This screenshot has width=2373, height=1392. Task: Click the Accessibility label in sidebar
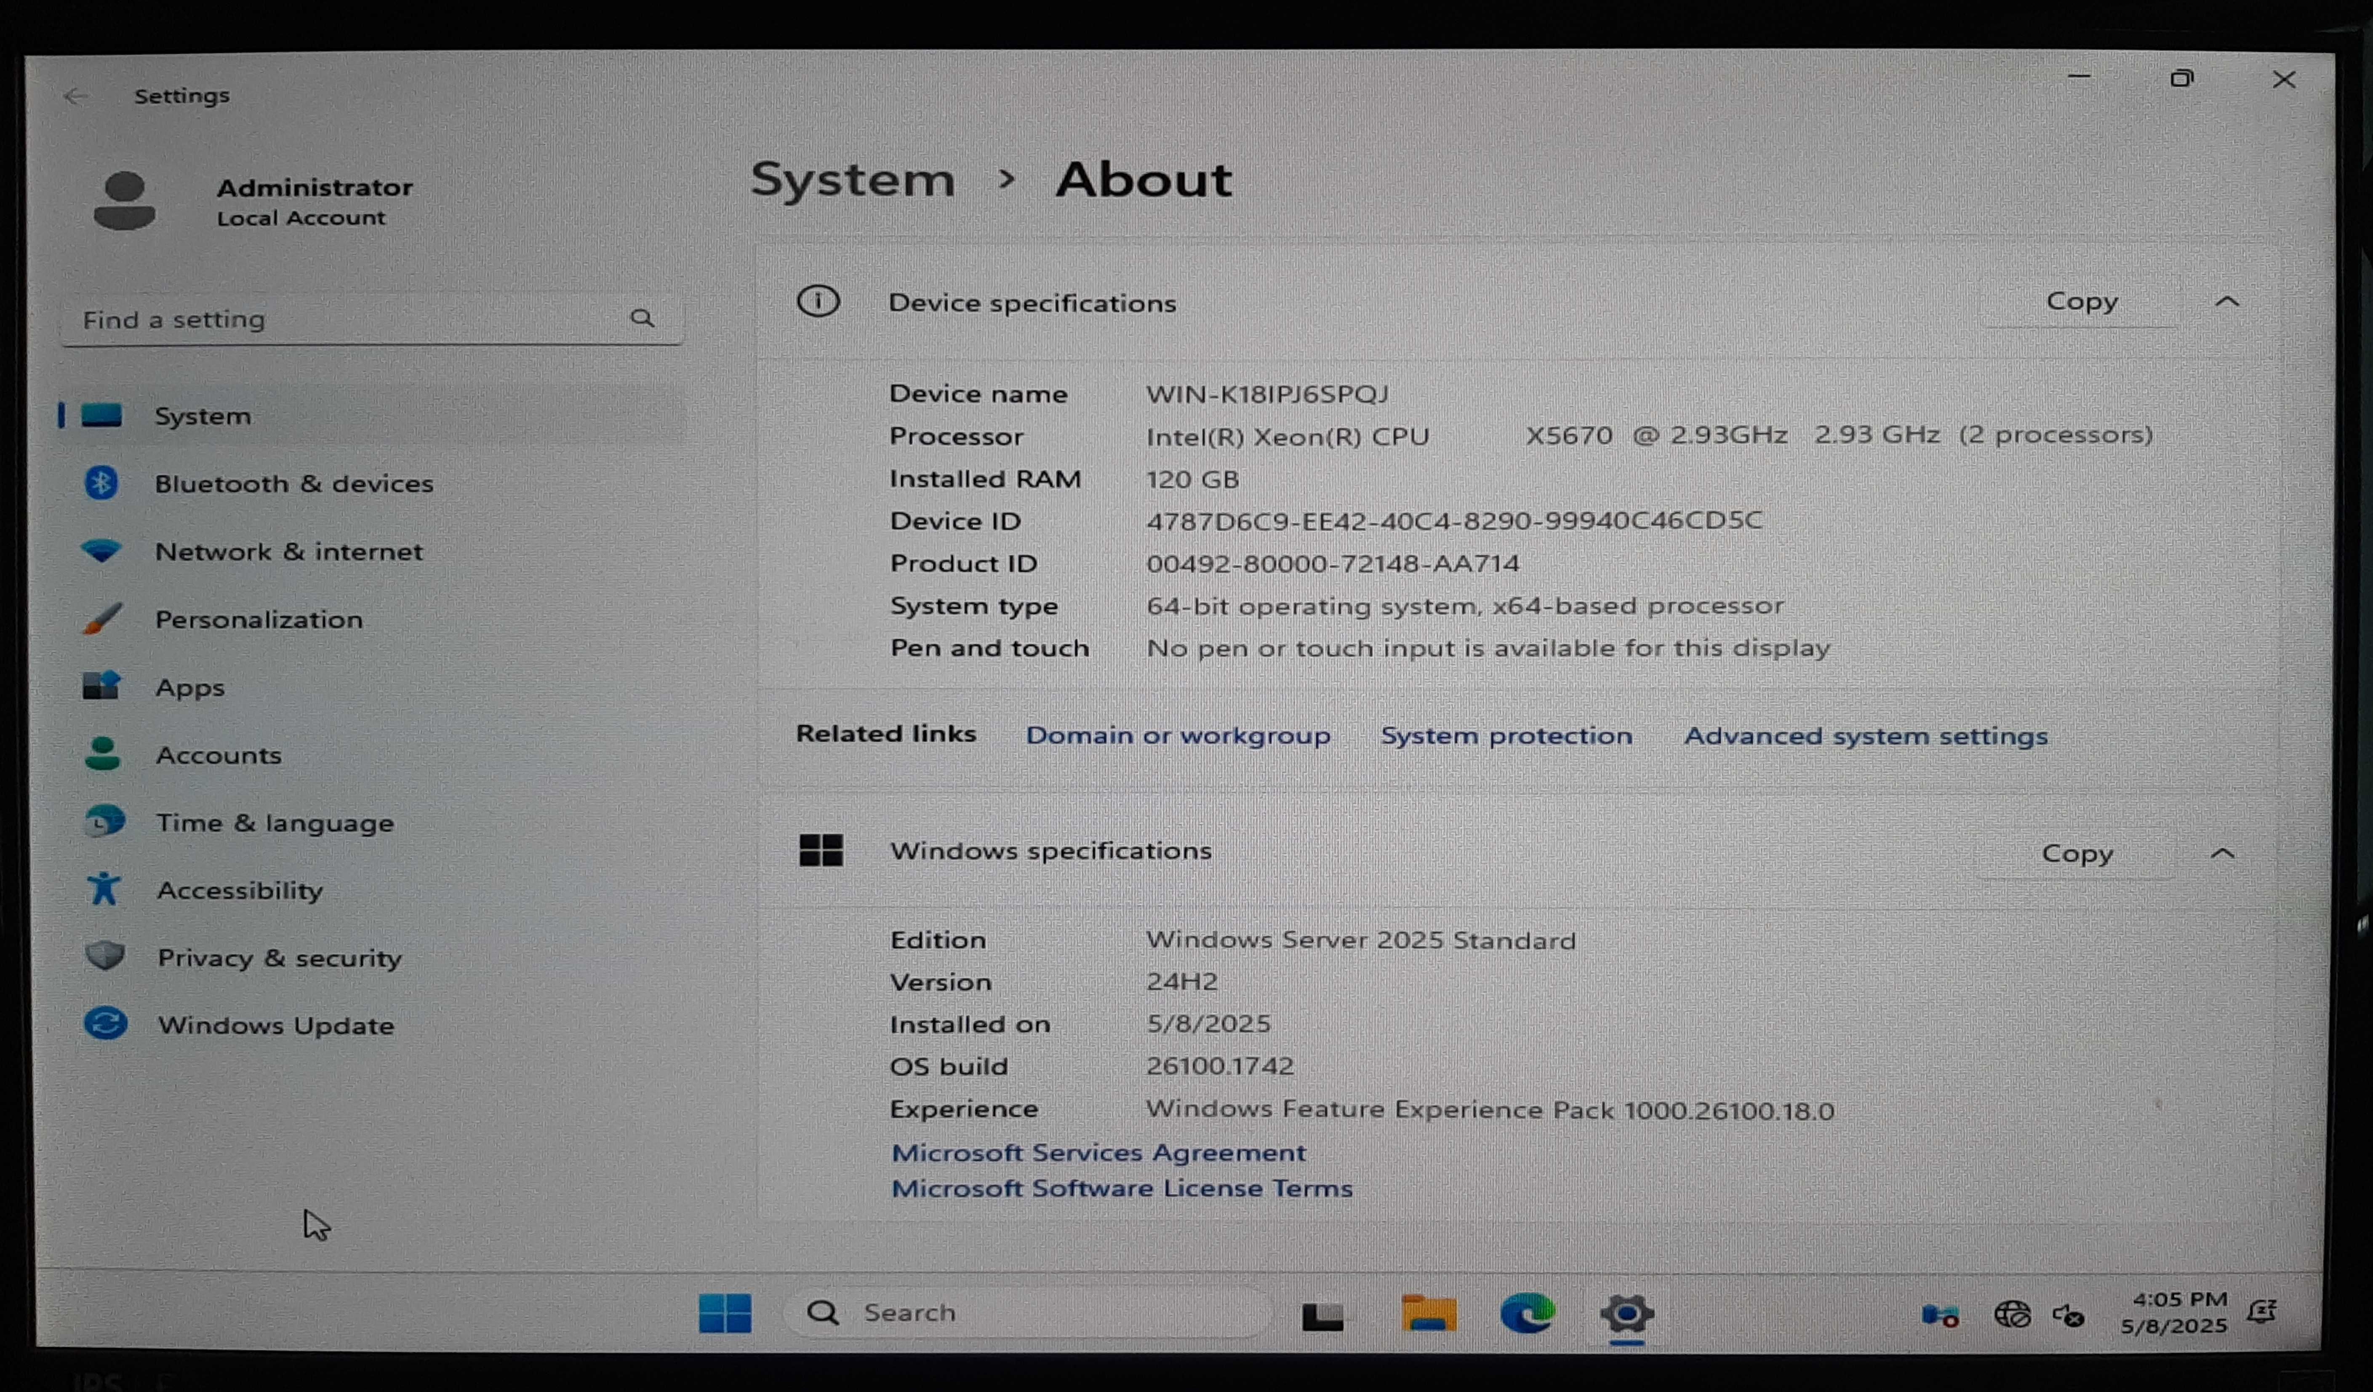(x=240, y=890)
